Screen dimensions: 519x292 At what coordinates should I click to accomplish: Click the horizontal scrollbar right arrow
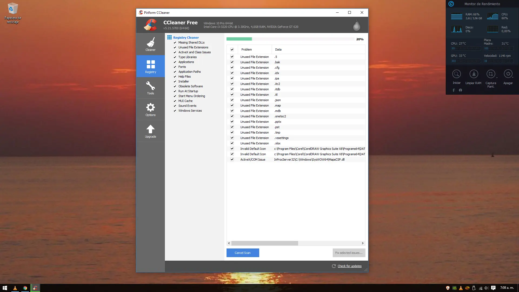[362, 243]
